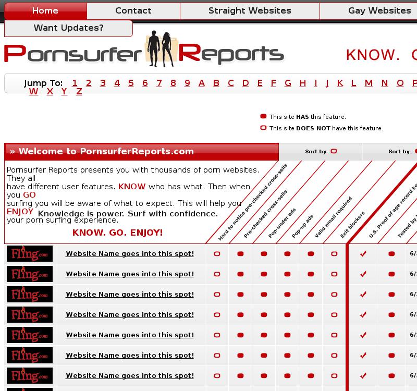Viewport: 417px width, 391px height.
Task: Click the 'KNOW. GO. ENJOY!' slogan
Action: pyautogui.click(x=118, y=233)
